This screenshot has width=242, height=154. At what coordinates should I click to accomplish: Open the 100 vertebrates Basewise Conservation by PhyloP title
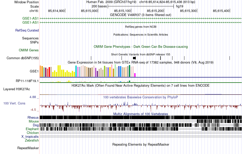point(141,97)
